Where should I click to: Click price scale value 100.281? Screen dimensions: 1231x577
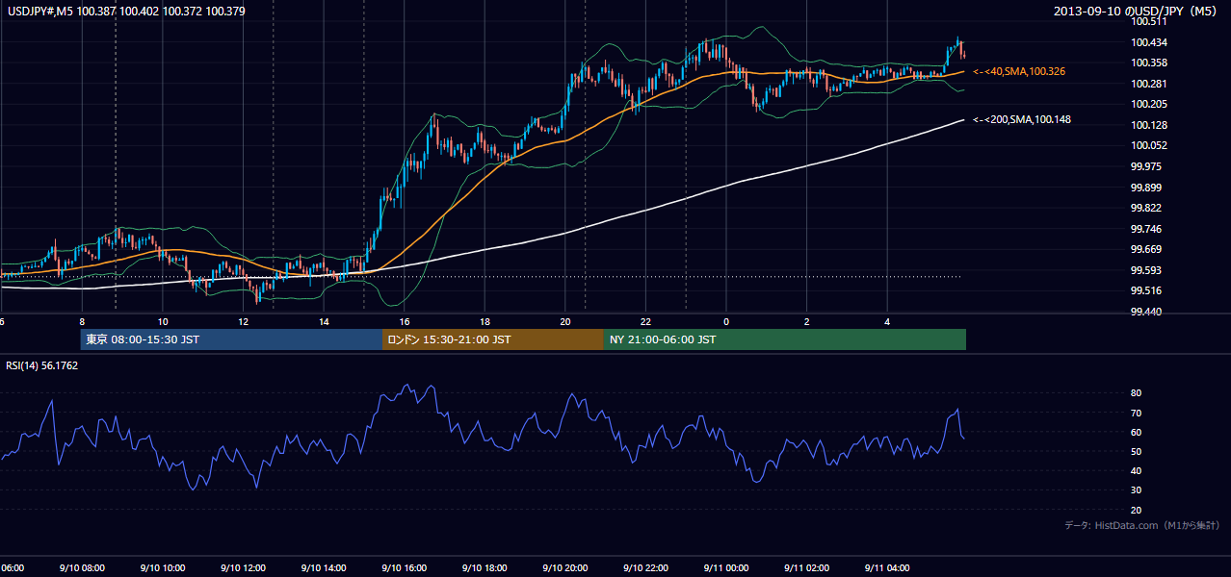pyautogui.click(x=1149, y=84)
